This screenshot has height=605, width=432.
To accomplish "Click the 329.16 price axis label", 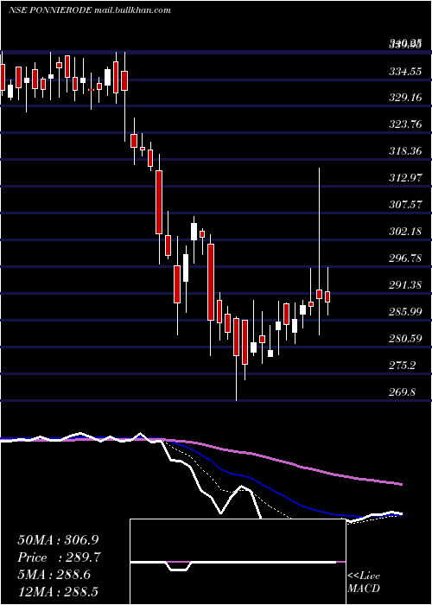I will click(x=404, y=98).
